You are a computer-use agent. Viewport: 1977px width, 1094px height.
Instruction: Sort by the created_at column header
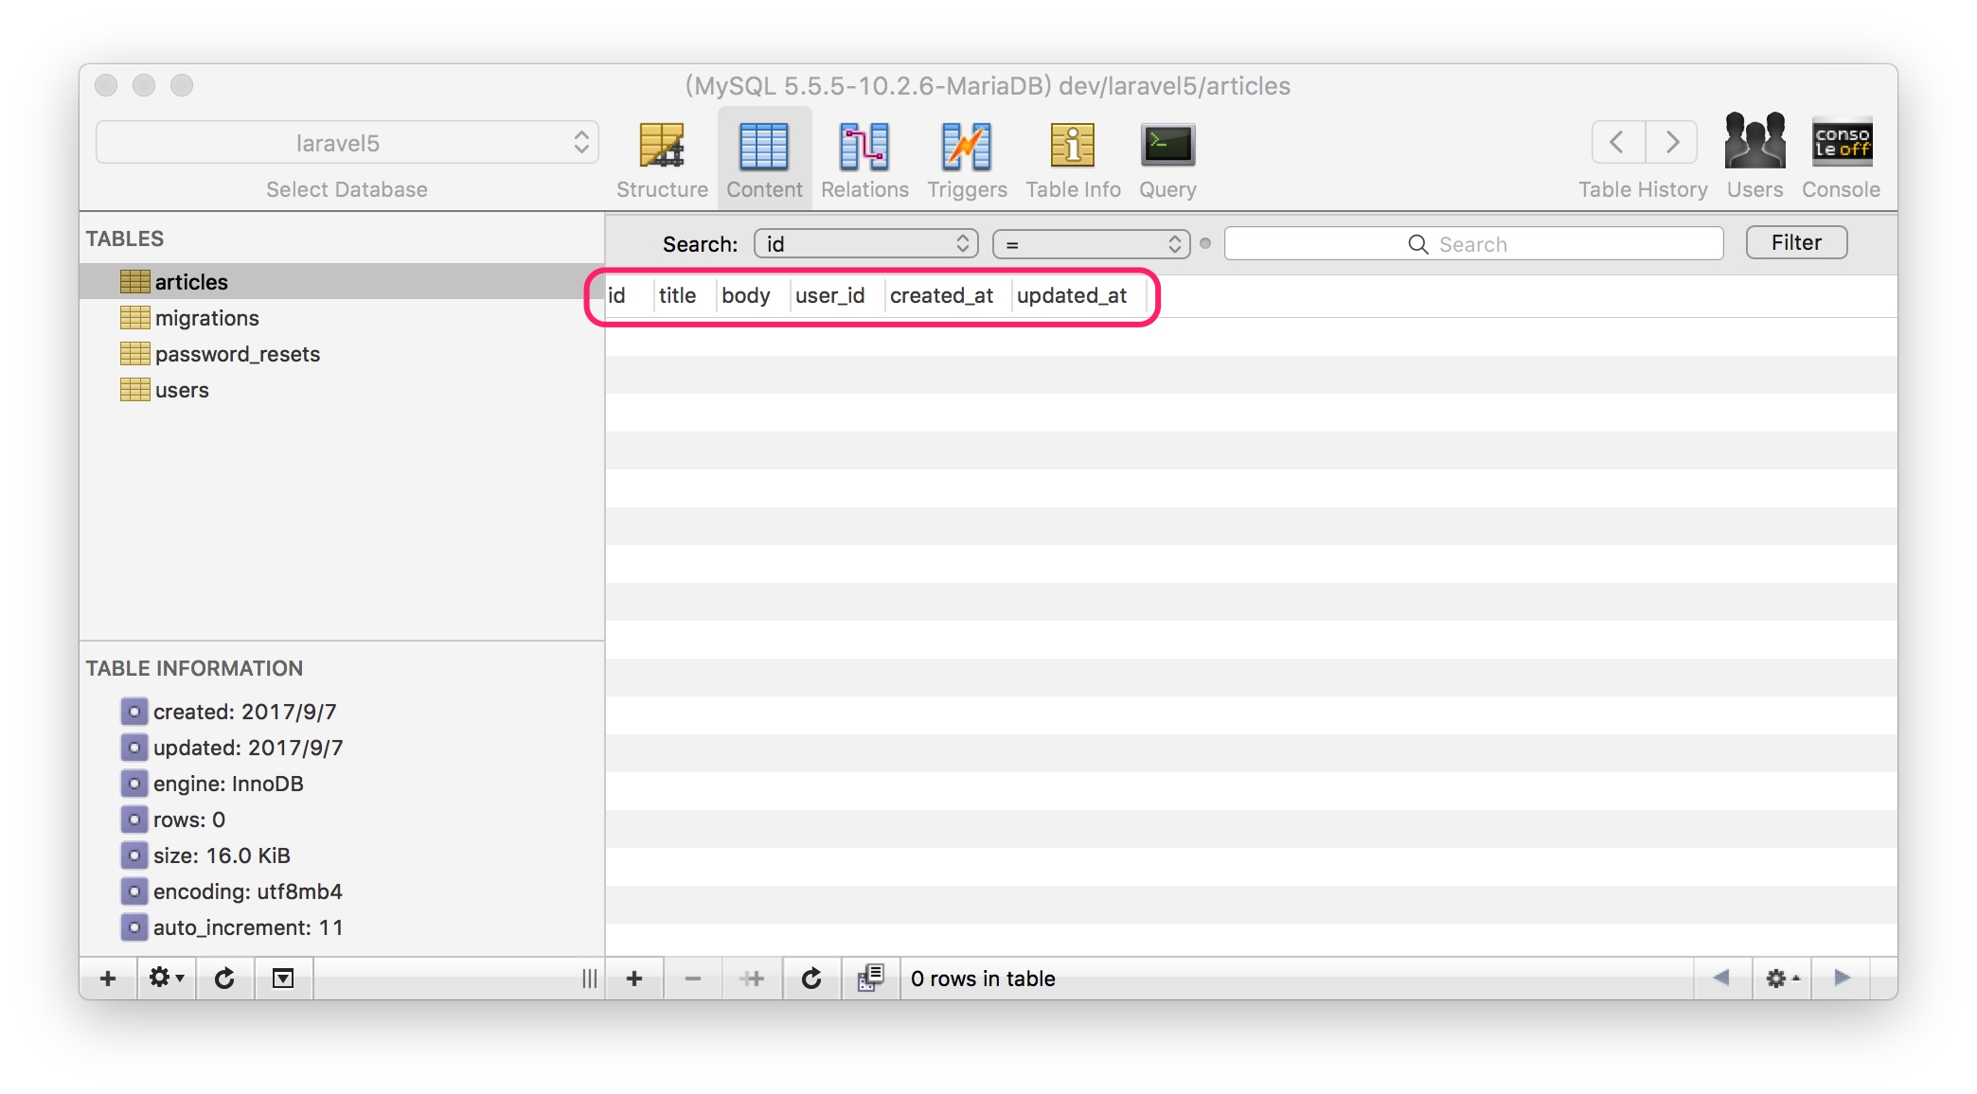click(947, 295)
